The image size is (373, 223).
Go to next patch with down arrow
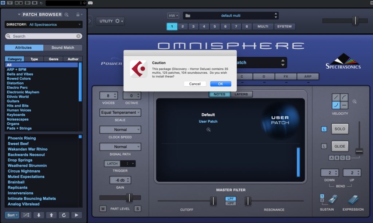point(39,215)
